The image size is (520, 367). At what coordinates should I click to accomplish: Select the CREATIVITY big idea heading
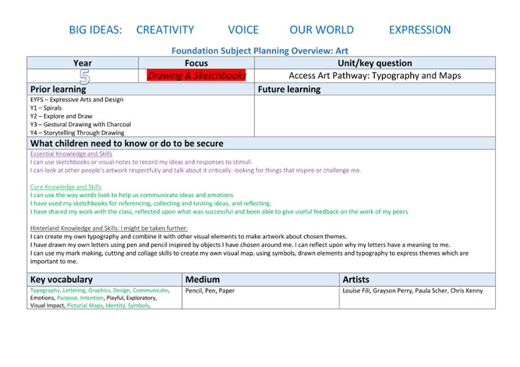tap(165, 30)
